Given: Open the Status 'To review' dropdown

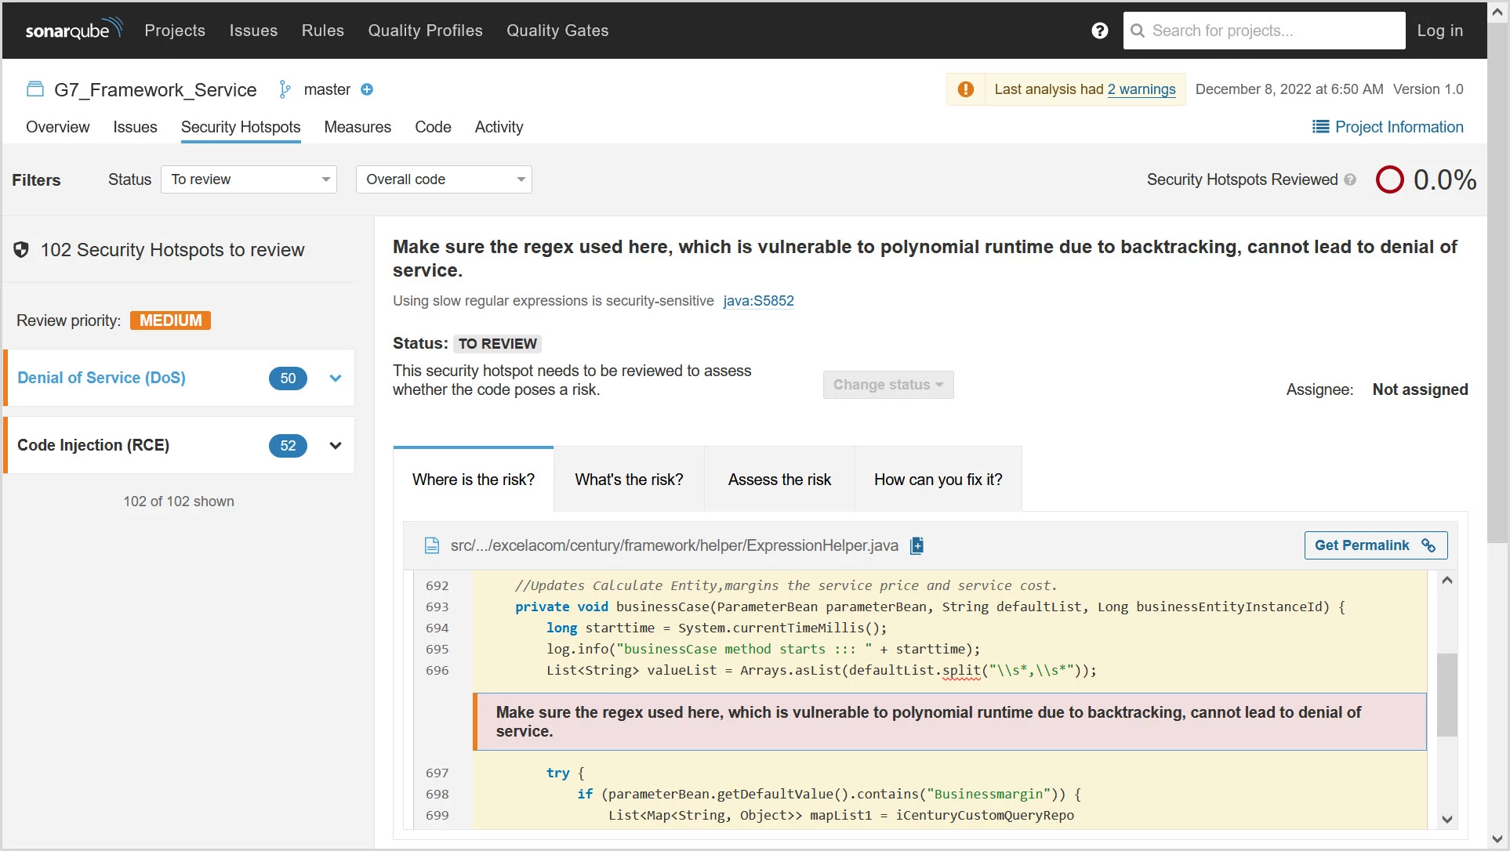Looking at the screenshot, I should click(249, 179).
